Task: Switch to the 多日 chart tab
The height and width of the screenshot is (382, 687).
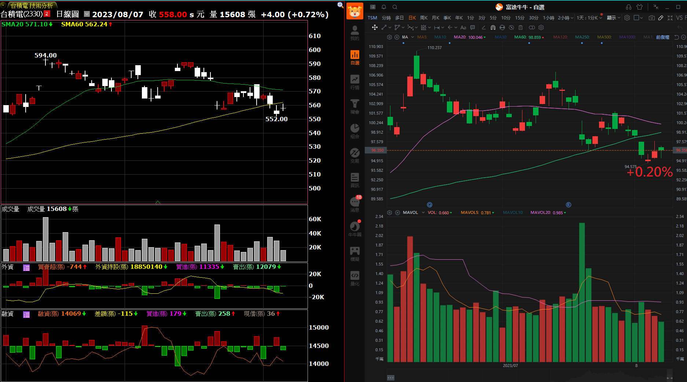Action: [x=399, y=18]
